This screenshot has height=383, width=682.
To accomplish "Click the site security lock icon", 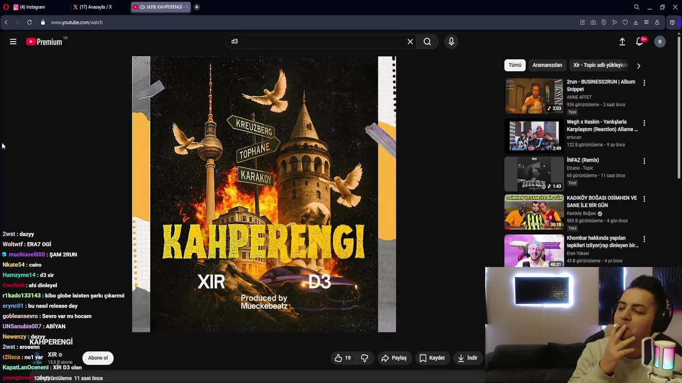I will click(x=43, y=22).
